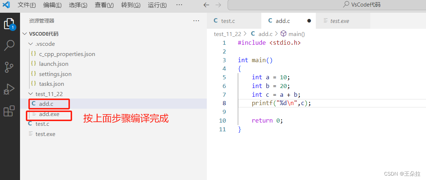Go forward with the right arrow

pyautogui.click(x=218, y=5)
